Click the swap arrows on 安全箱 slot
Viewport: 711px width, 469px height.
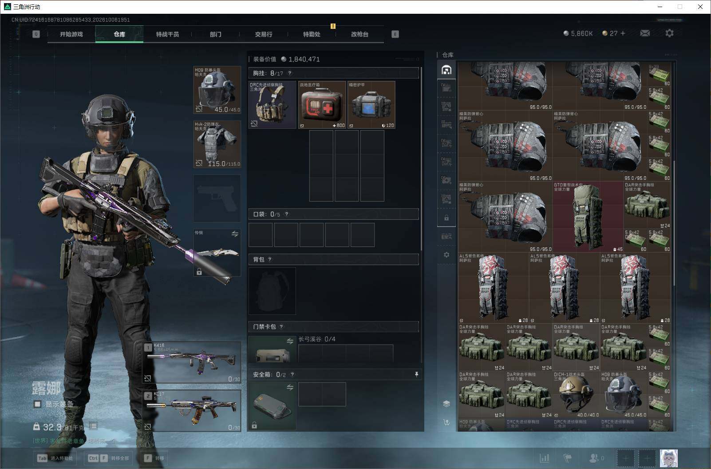tap(290, 387)
